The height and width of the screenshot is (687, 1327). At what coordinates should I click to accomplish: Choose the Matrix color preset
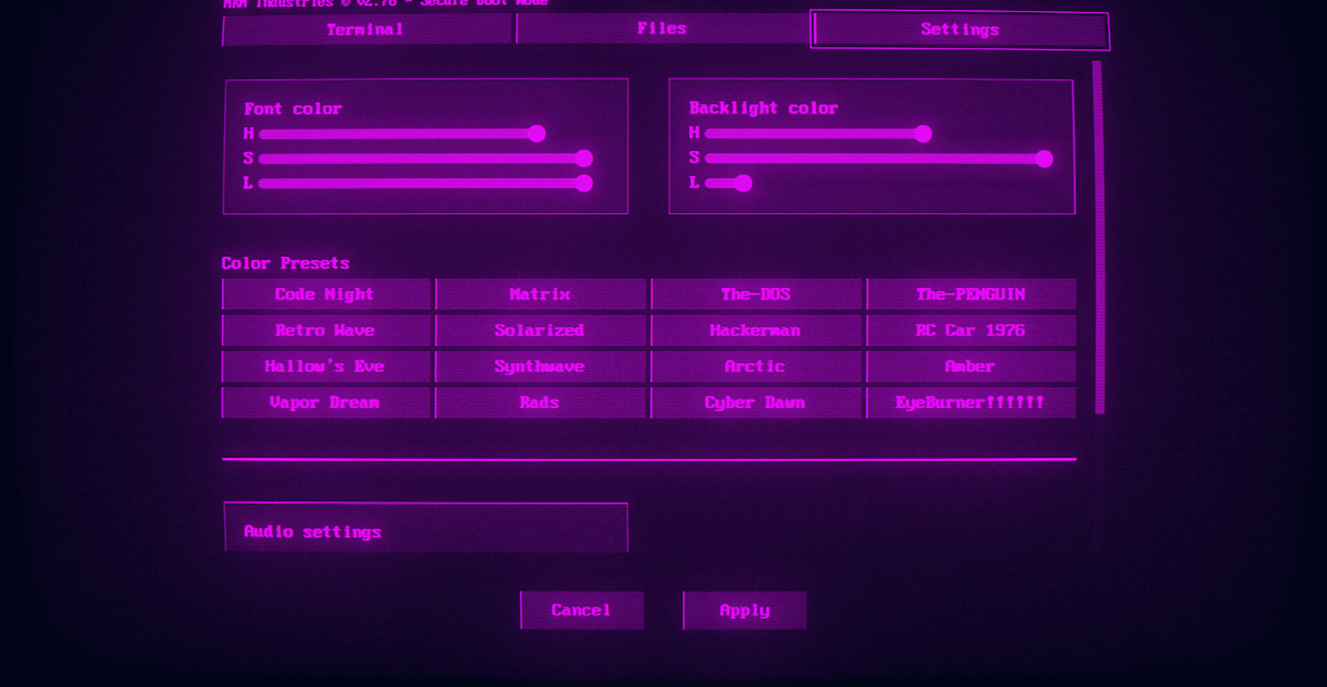[540, 294]
